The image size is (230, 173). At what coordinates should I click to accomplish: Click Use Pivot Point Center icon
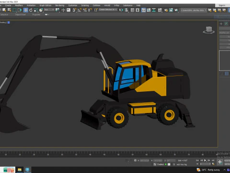(57, 10)
